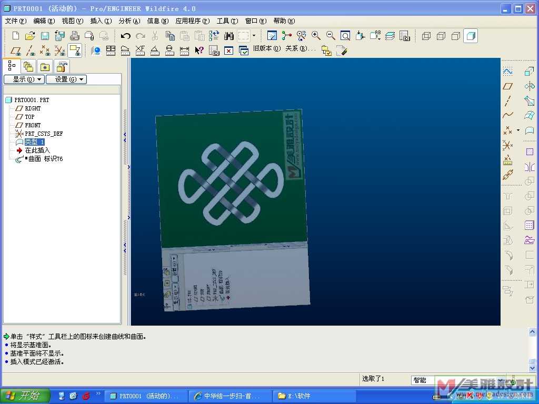This screenshot has width=539, height=404.
Task: Select the sketch curve tool in right toolbar
Action: (x=508, y=72)
